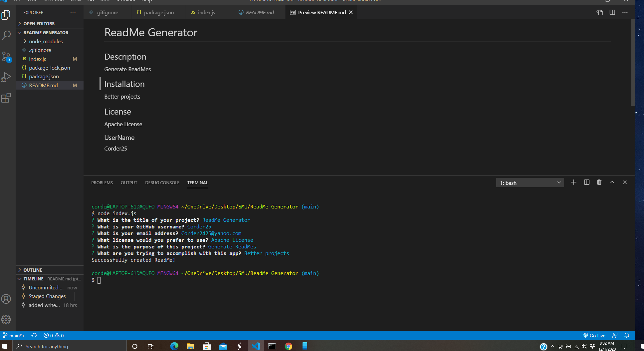Open the Accounts icon in activity bar
The width and height of the screenshot is (644, 351).
(7, 299)
